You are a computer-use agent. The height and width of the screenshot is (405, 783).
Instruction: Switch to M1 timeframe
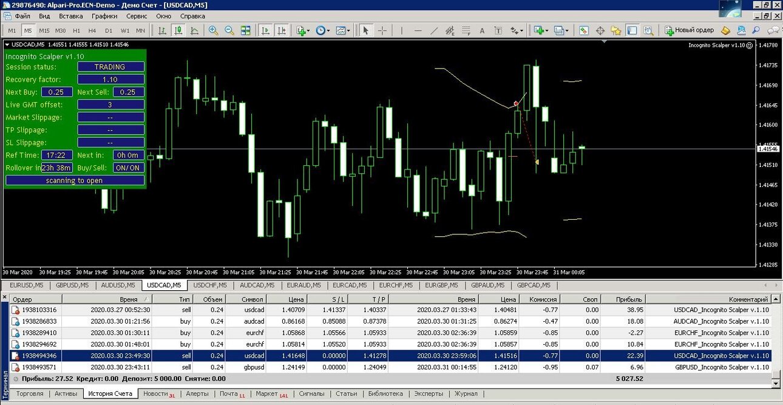coord(12,30)
